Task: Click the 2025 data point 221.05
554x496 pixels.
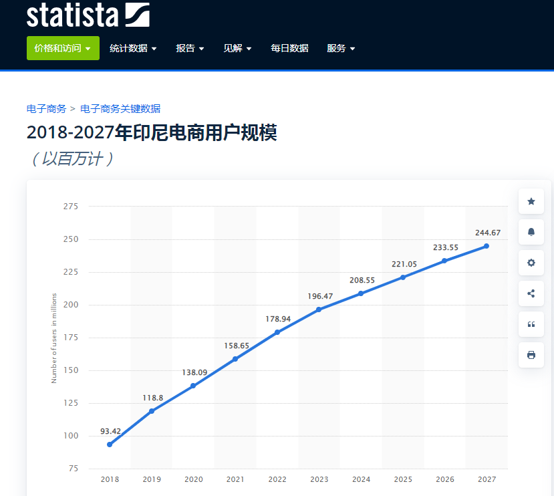Action: [x=402, y=277]
